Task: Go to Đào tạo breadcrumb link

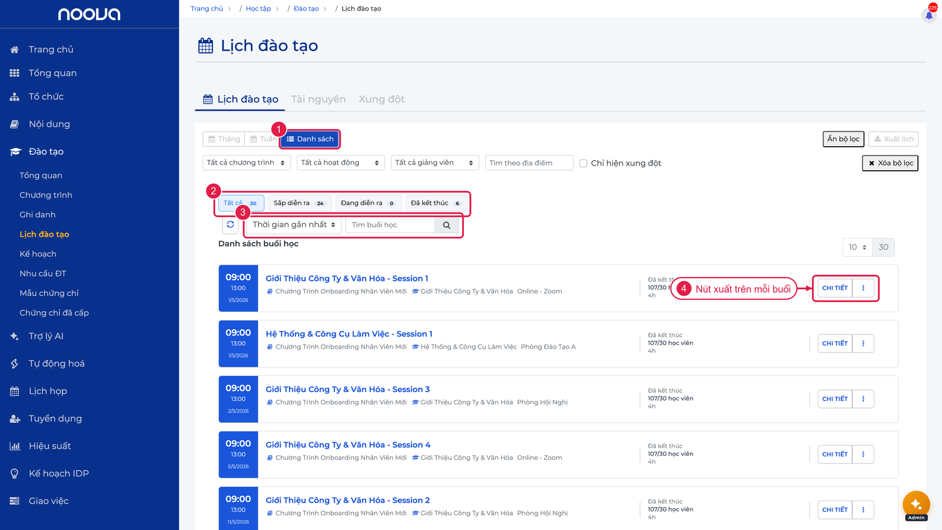Action: 306,9
